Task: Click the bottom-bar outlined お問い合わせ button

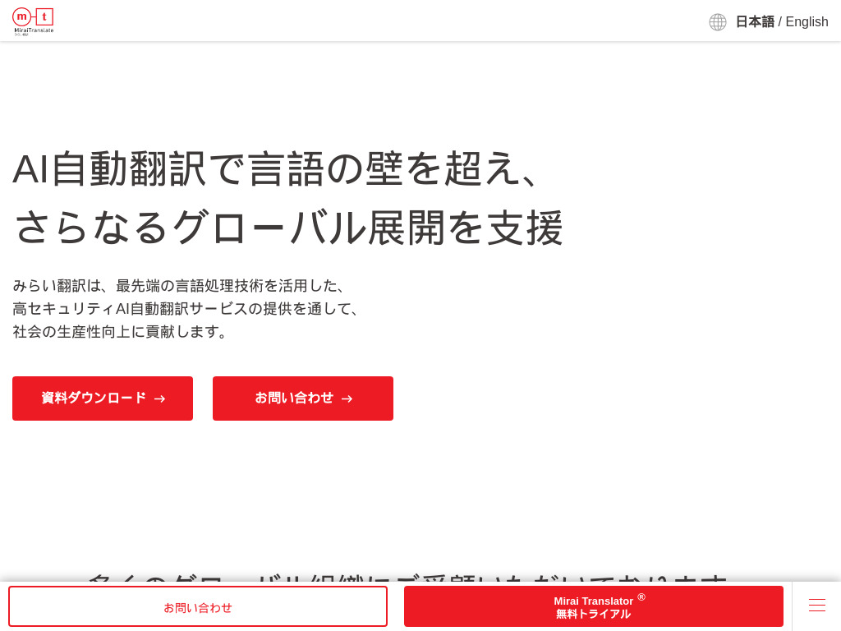Action: click(197, 606)
